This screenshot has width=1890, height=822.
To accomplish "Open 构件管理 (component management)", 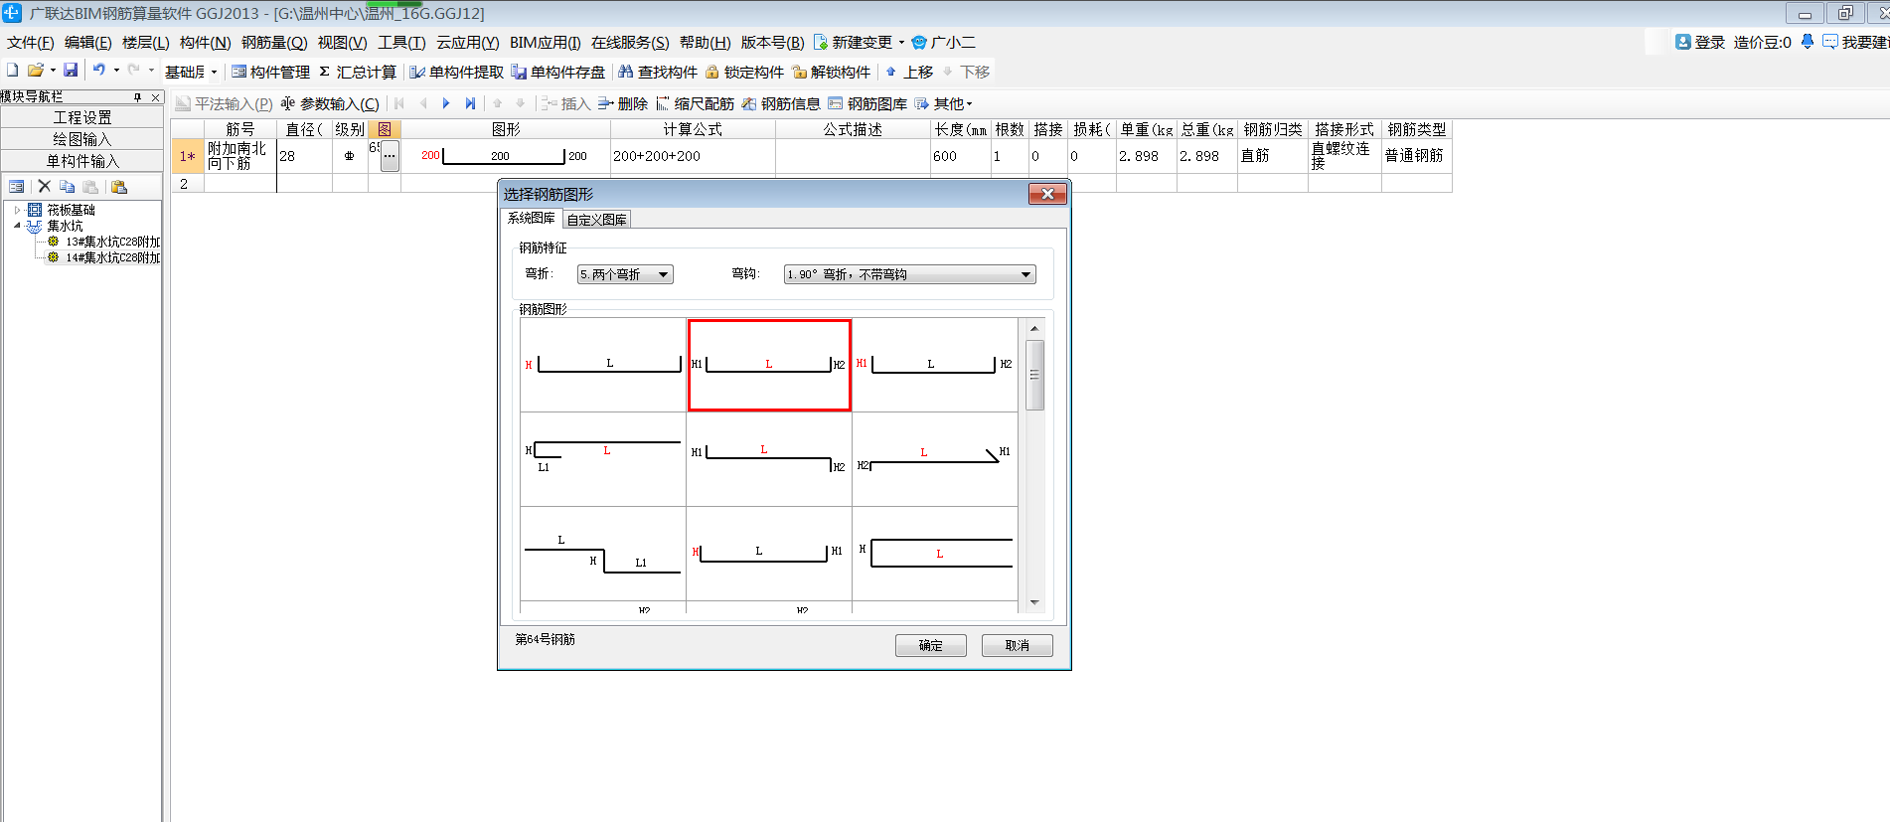I will [270, 72].
